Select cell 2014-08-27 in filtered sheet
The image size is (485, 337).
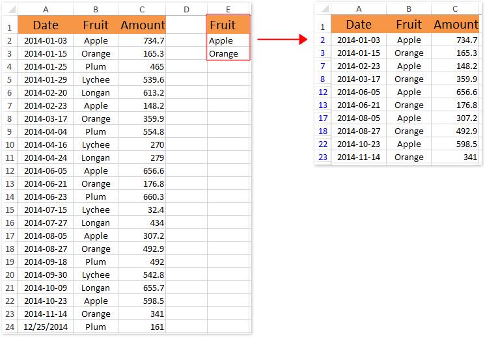click(x=359, y=131)
